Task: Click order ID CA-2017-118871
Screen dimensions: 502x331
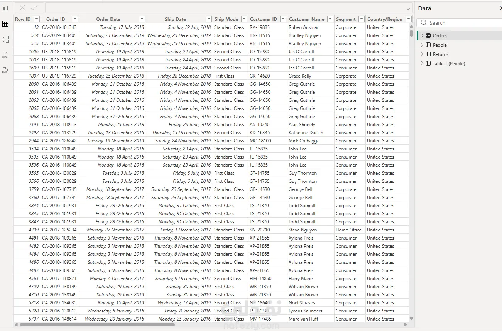Action: 59,279
